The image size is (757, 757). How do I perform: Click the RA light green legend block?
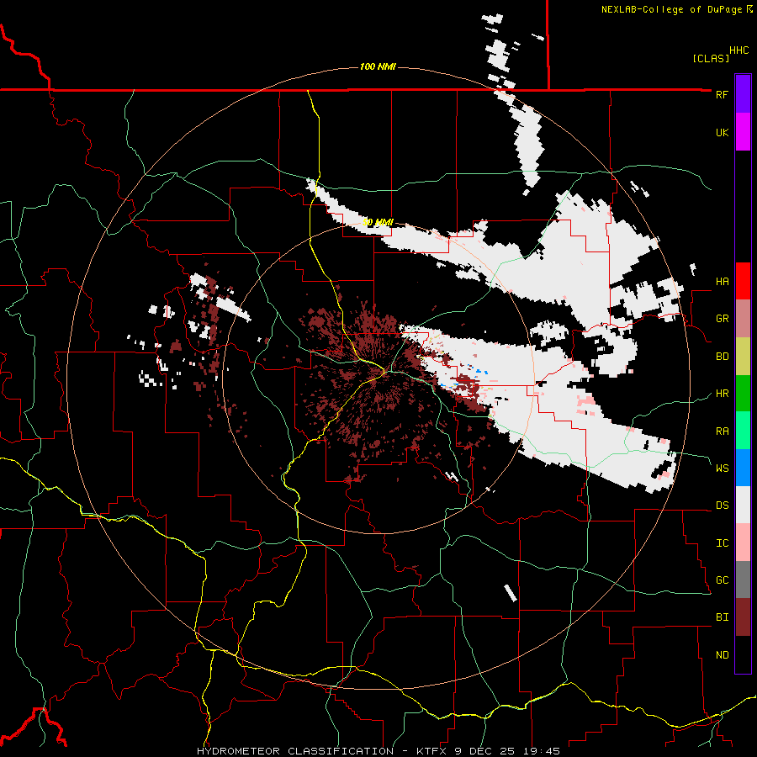pyautogui.click(x=743, y=431)
